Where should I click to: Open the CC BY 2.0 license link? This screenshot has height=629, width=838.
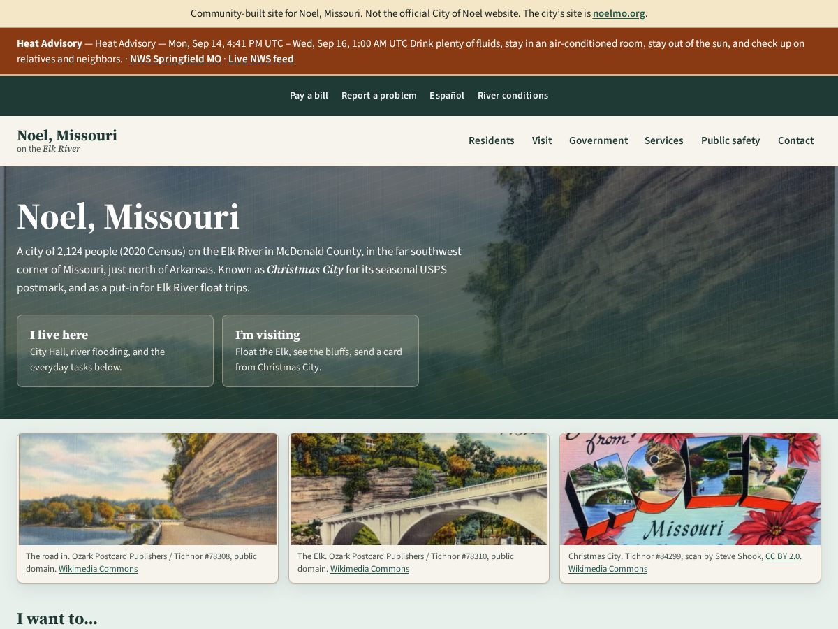(782, 556)
